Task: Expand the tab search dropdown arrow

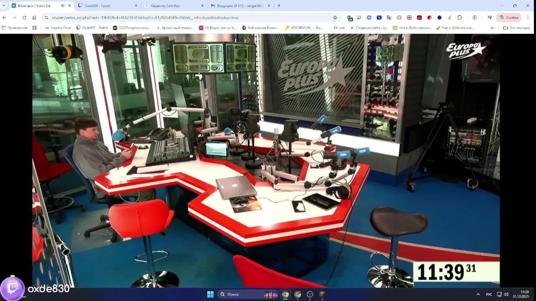Action: click(x=4, y=6)
